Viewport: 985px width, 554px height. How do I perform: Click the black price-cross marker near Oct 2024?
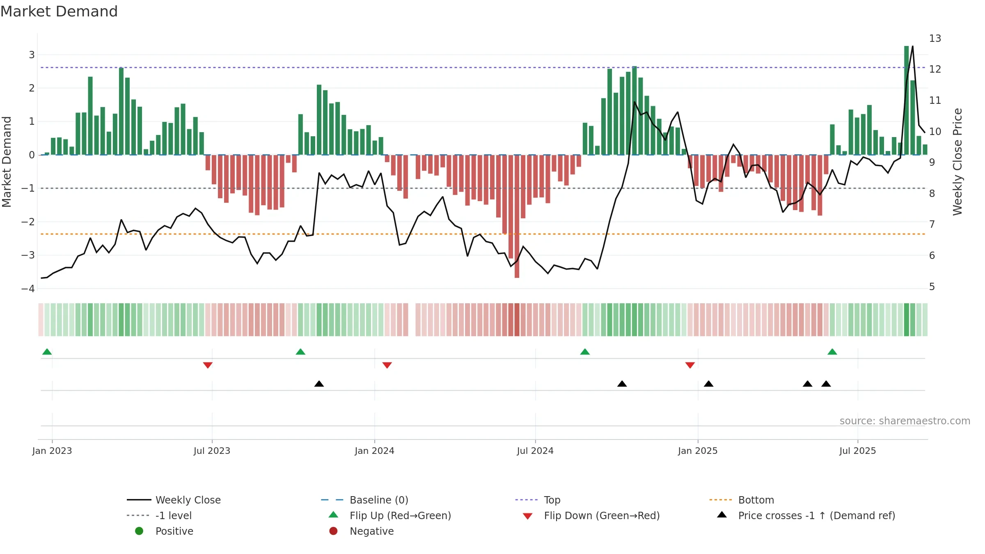[622, 384]
